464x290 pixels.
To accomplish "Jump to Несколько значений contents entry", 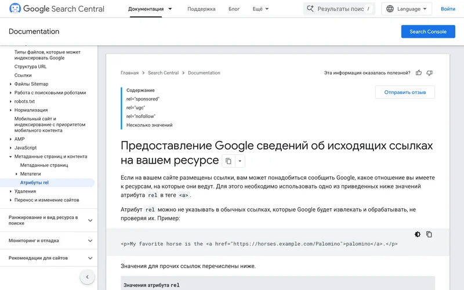I will (x=150, y=125).
